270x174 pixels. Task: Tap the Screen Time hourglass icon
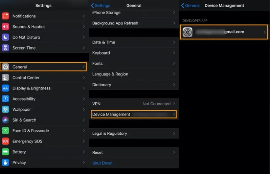click(x=5, y=48)
